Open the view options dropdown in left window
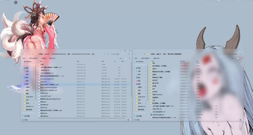 point(121,58)
